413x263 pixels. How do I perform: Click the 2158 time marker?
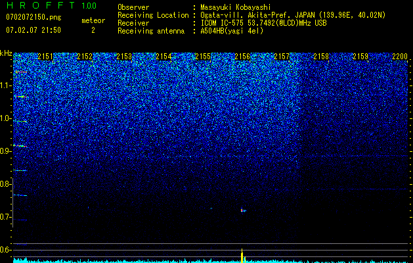[x=321, y=57]
